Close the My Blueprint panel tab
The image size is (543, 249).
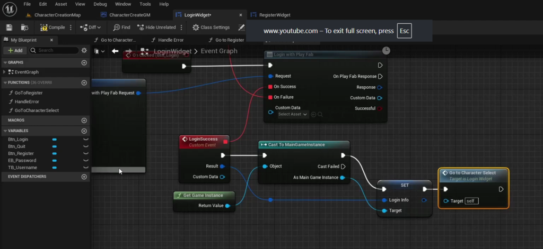coord(51,40)
